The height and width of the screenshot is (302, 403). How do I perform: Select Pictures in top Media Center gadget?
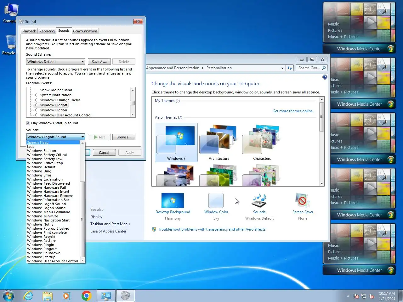(x=335, y=31)
